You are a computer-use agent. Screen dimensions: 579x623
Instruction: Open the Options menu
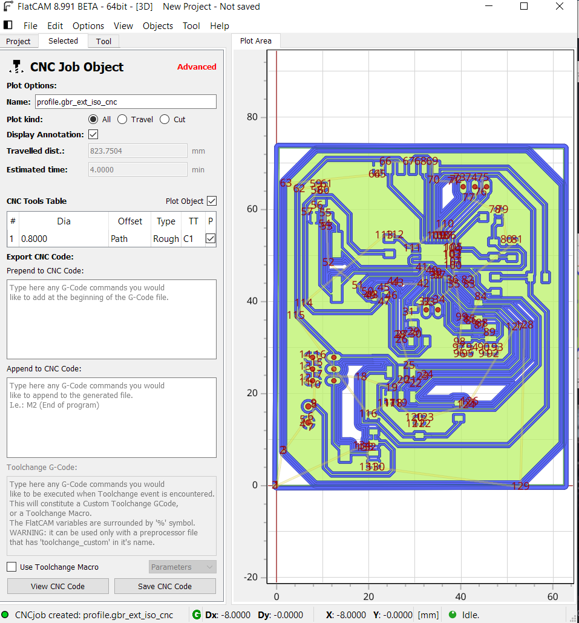coord(88,26)
